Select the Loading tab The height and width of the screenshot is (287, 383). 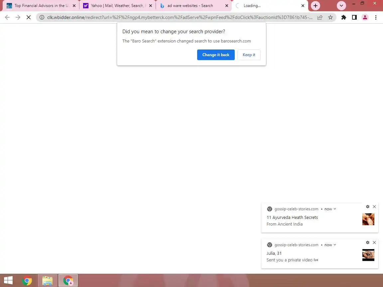[x=270, y=6]
